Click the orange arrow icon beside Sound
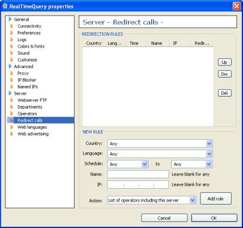This screenshot has width=243, height=228. tap(12, 53)
